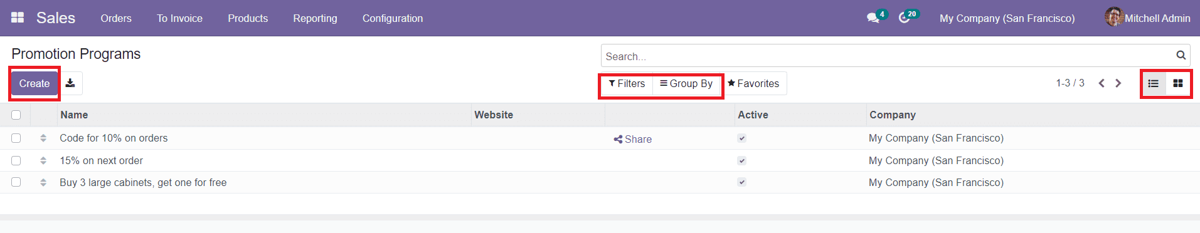Sort by the Website column header
The width and height of the screenshot is (1200, 233).
pos(538,115)
